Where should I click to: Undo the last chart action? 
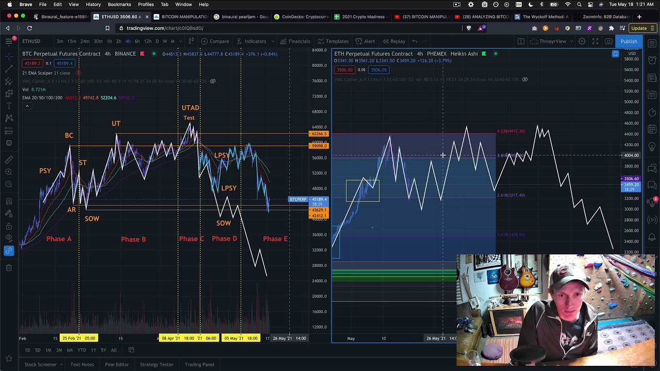tap(415, 41)
